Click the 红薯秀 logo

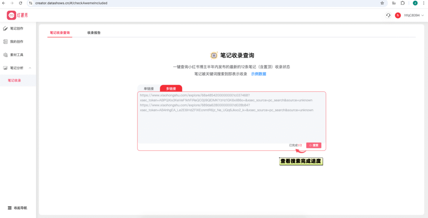(x=17, y=15)
